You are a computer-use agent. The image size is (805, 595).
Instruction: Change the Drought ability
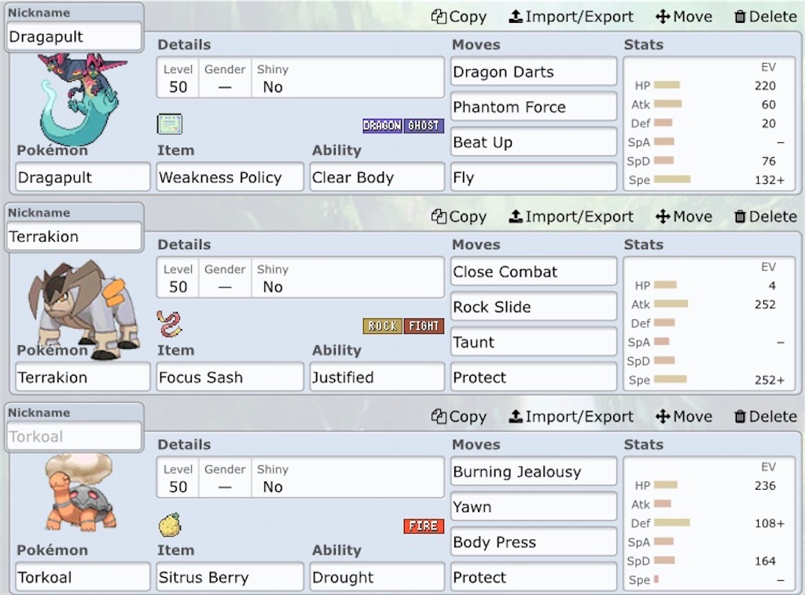point(377,577)
